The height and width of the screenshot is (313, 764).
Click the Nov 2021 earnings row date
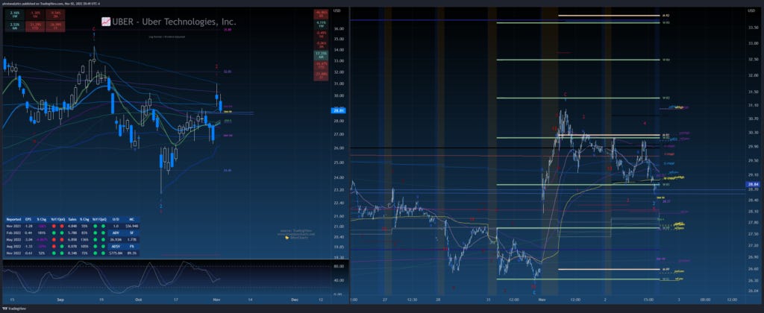(x=13, y=227)
